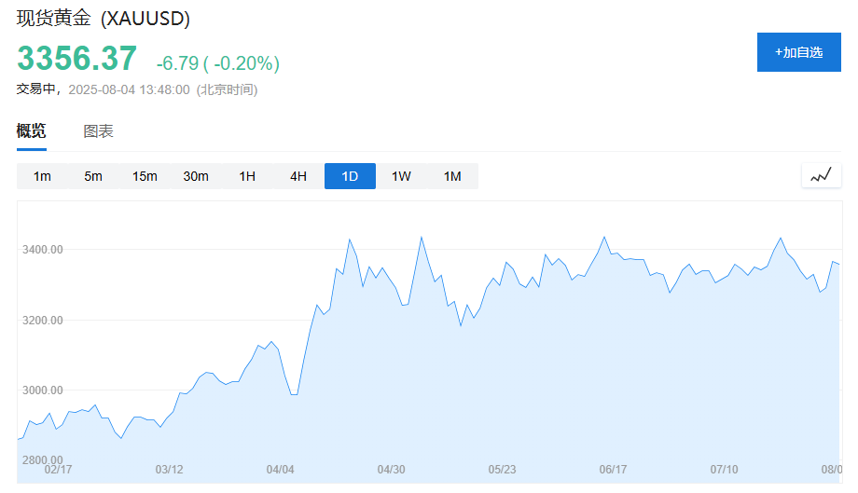Image resolution: width=858 pixels, height=493 pixels.
Task: Add gold to watchlist with +加自选
Action: 798,52
